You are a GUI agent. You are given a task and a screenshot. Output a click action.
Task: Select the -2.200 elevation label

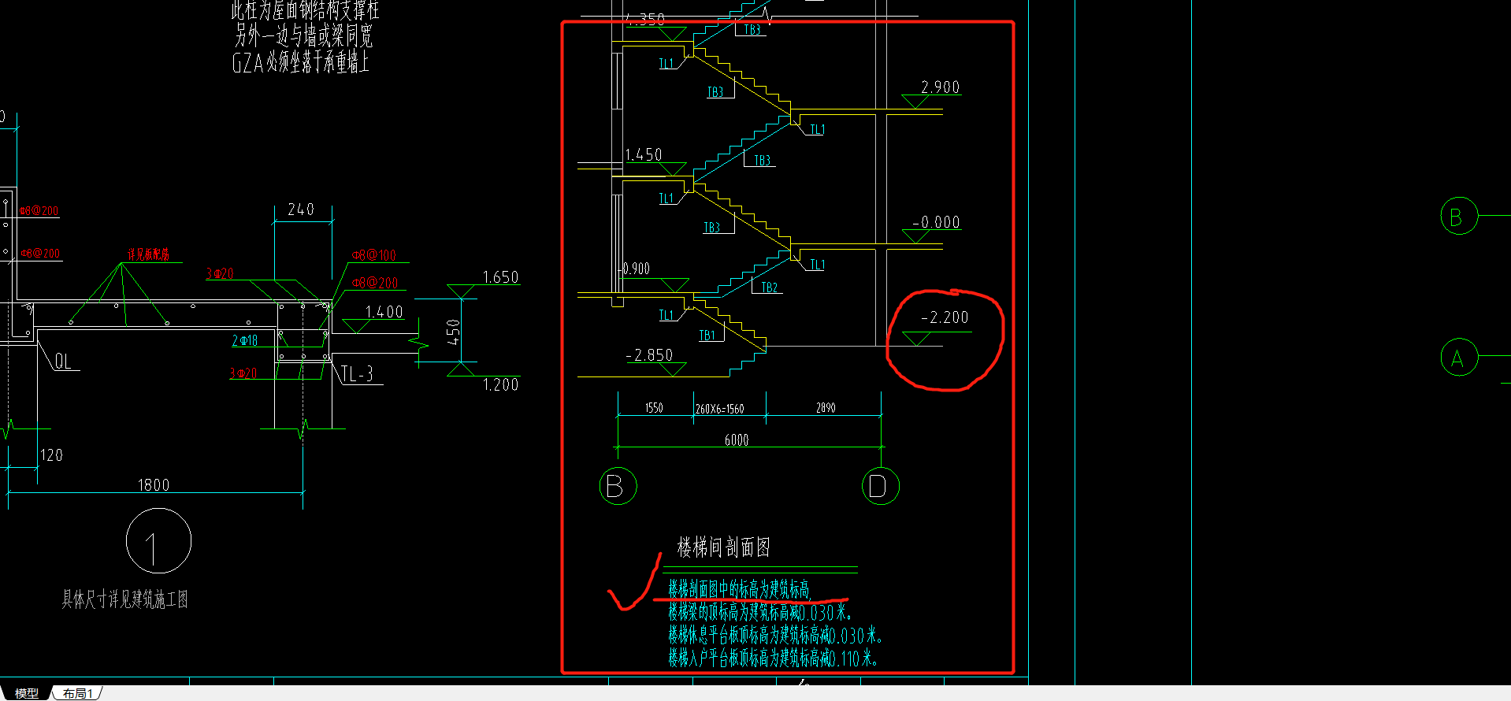click(945, 317)
